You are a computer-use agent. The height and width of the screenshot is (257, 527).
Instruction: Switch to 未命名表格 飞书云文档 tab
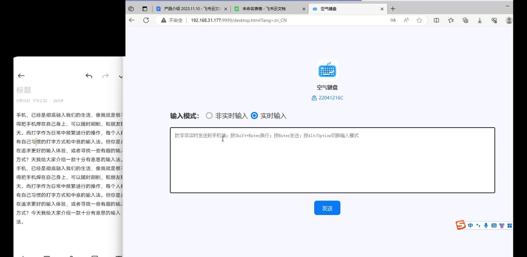point(270,9)
